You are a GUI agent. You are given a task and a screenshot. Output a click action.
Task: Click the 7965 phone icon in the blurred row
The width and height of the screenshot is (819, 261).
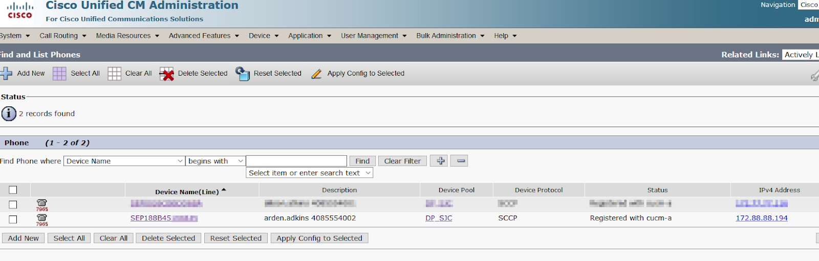(x=42, y=205)
